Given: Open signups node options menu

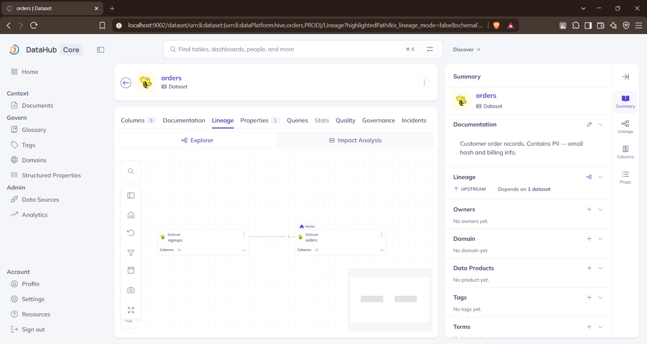Looking at the screenshot, I should (x=244, y=235).
